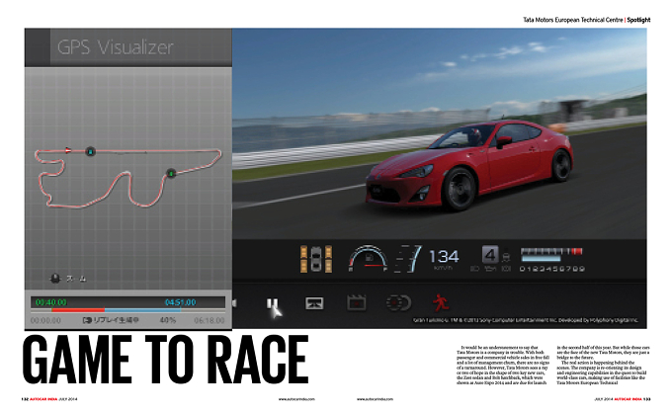Click the green marker on track map

click(171, 174)
